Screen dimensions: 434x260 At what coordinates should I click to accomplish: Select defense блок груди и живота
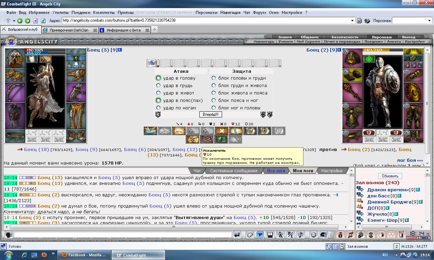tap(214, 85)
